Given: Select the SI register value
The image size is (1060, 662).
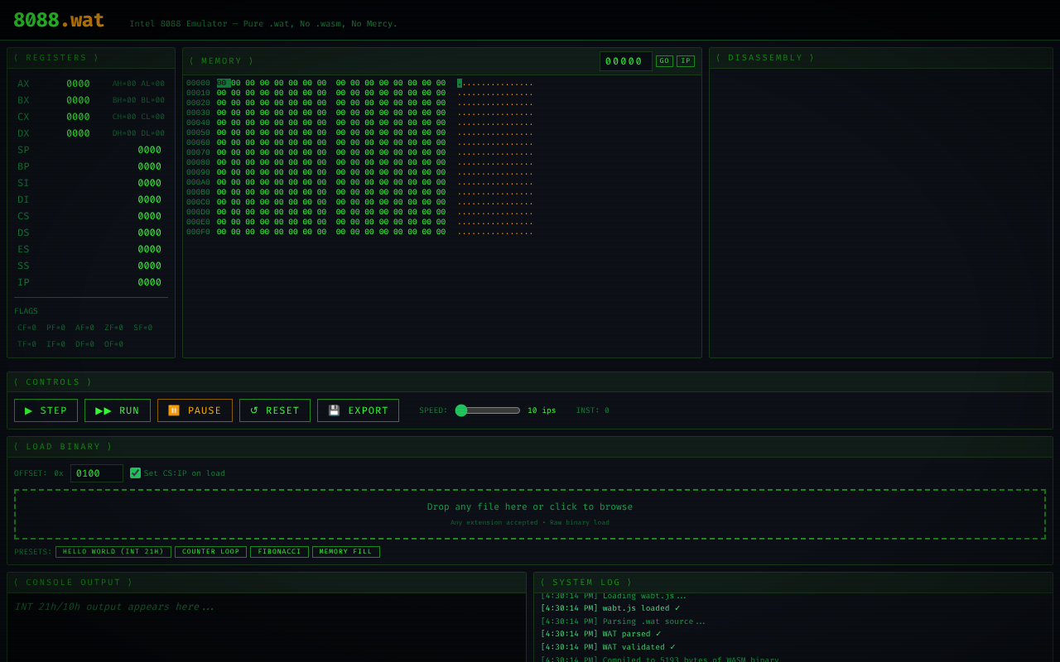Looking at the screenshot, I should (150, 183).
